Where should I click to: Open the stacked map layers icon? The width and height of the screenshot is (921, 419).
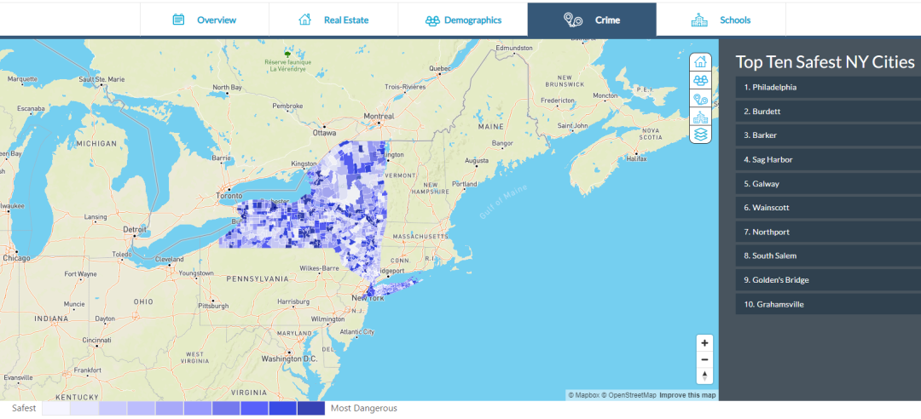[x=700, y=135]
